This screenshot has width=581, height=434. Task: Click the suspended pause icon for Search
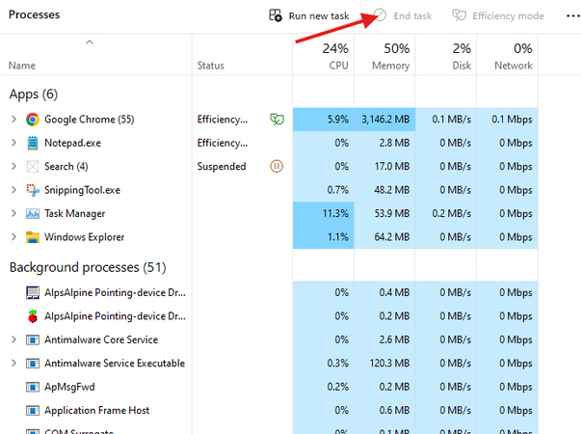point(277,166)
